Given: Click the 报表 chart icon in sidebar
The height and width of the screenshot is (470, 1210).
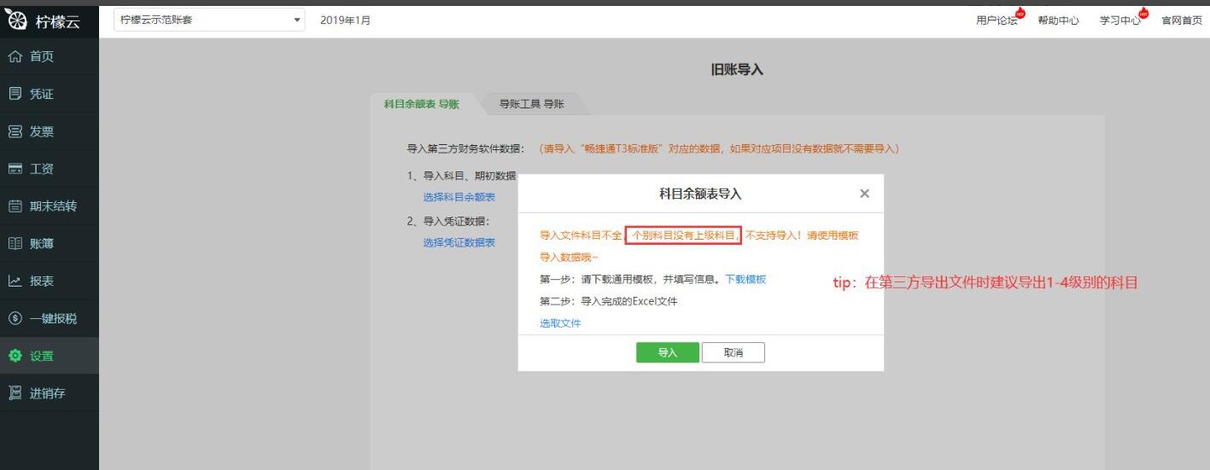Looking at the screenshot, I should pyautogui.click(x=15, y=281).
